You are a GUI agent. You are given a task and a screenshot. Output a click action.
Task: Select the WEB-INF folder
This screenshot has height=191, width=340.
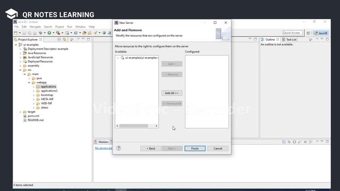coord(46,103)
